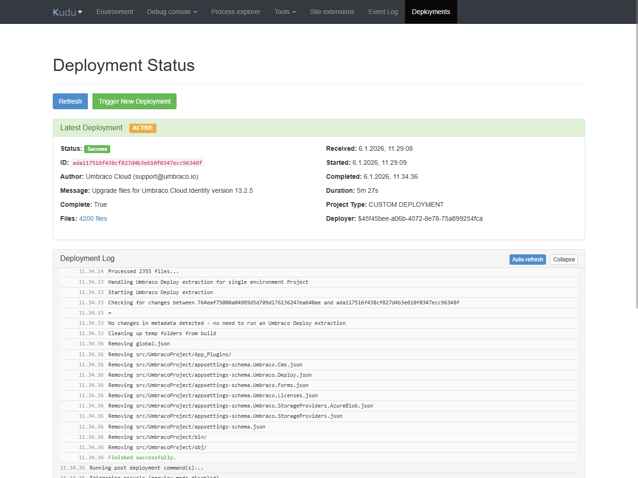Open the Site extensions section
The width and height of the screenshot is (638, 478).
point(332,12)
